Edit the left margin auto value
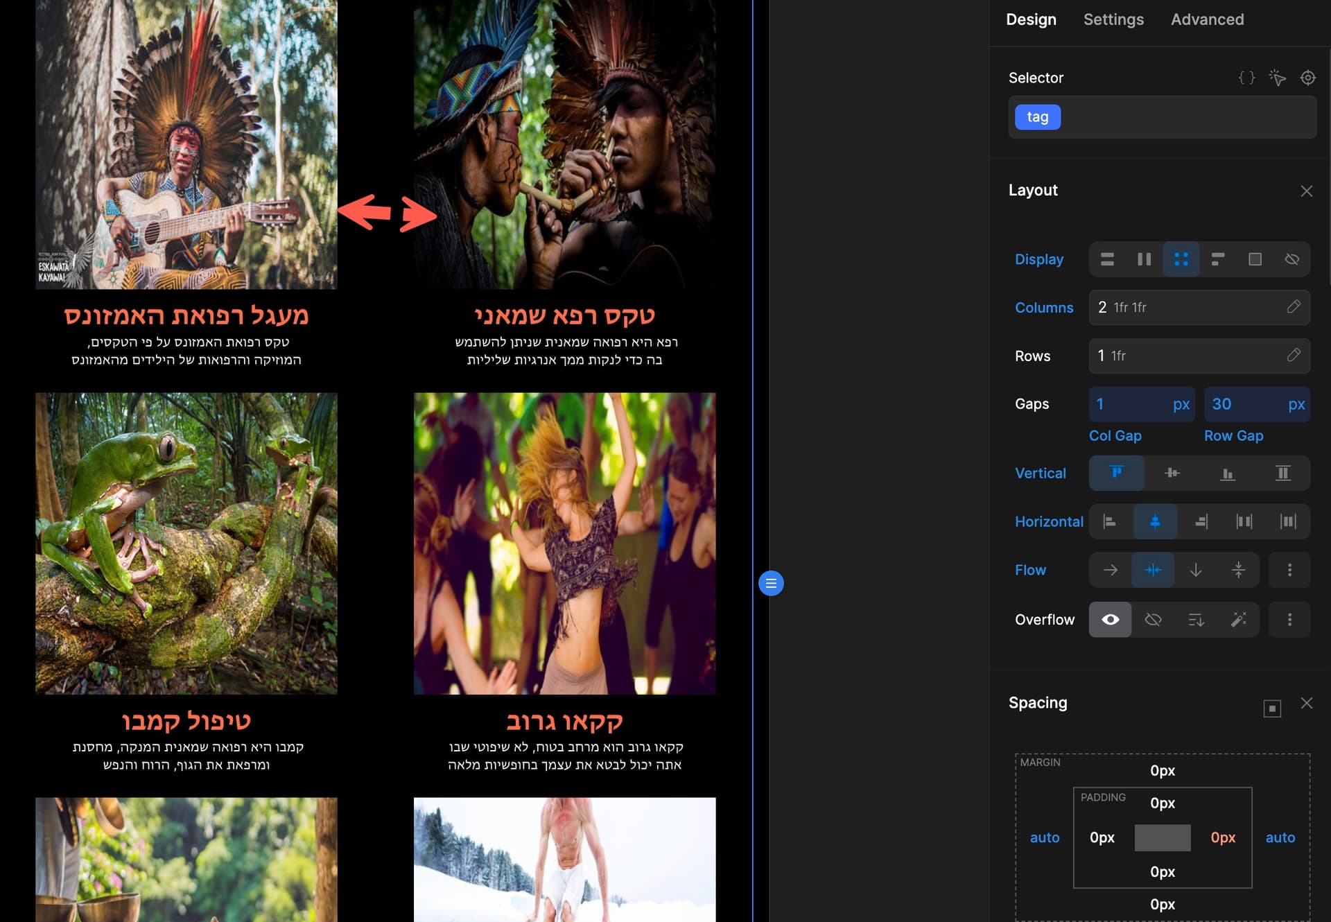This screenshot has height=922, width=1331. coord(1044,837)
